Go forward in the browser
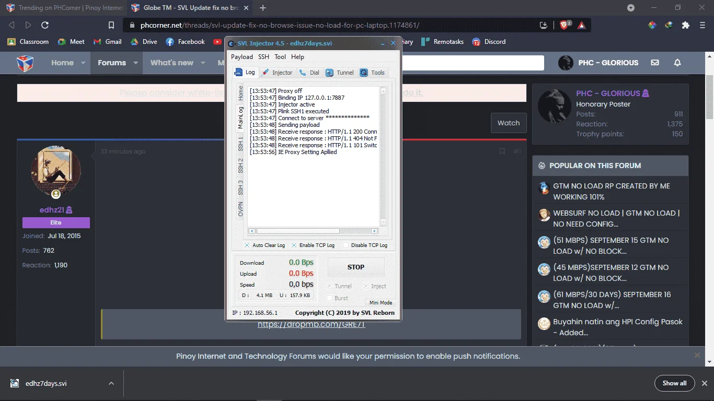The width and height of the screenshot is (714, 401). coord(28,25)
